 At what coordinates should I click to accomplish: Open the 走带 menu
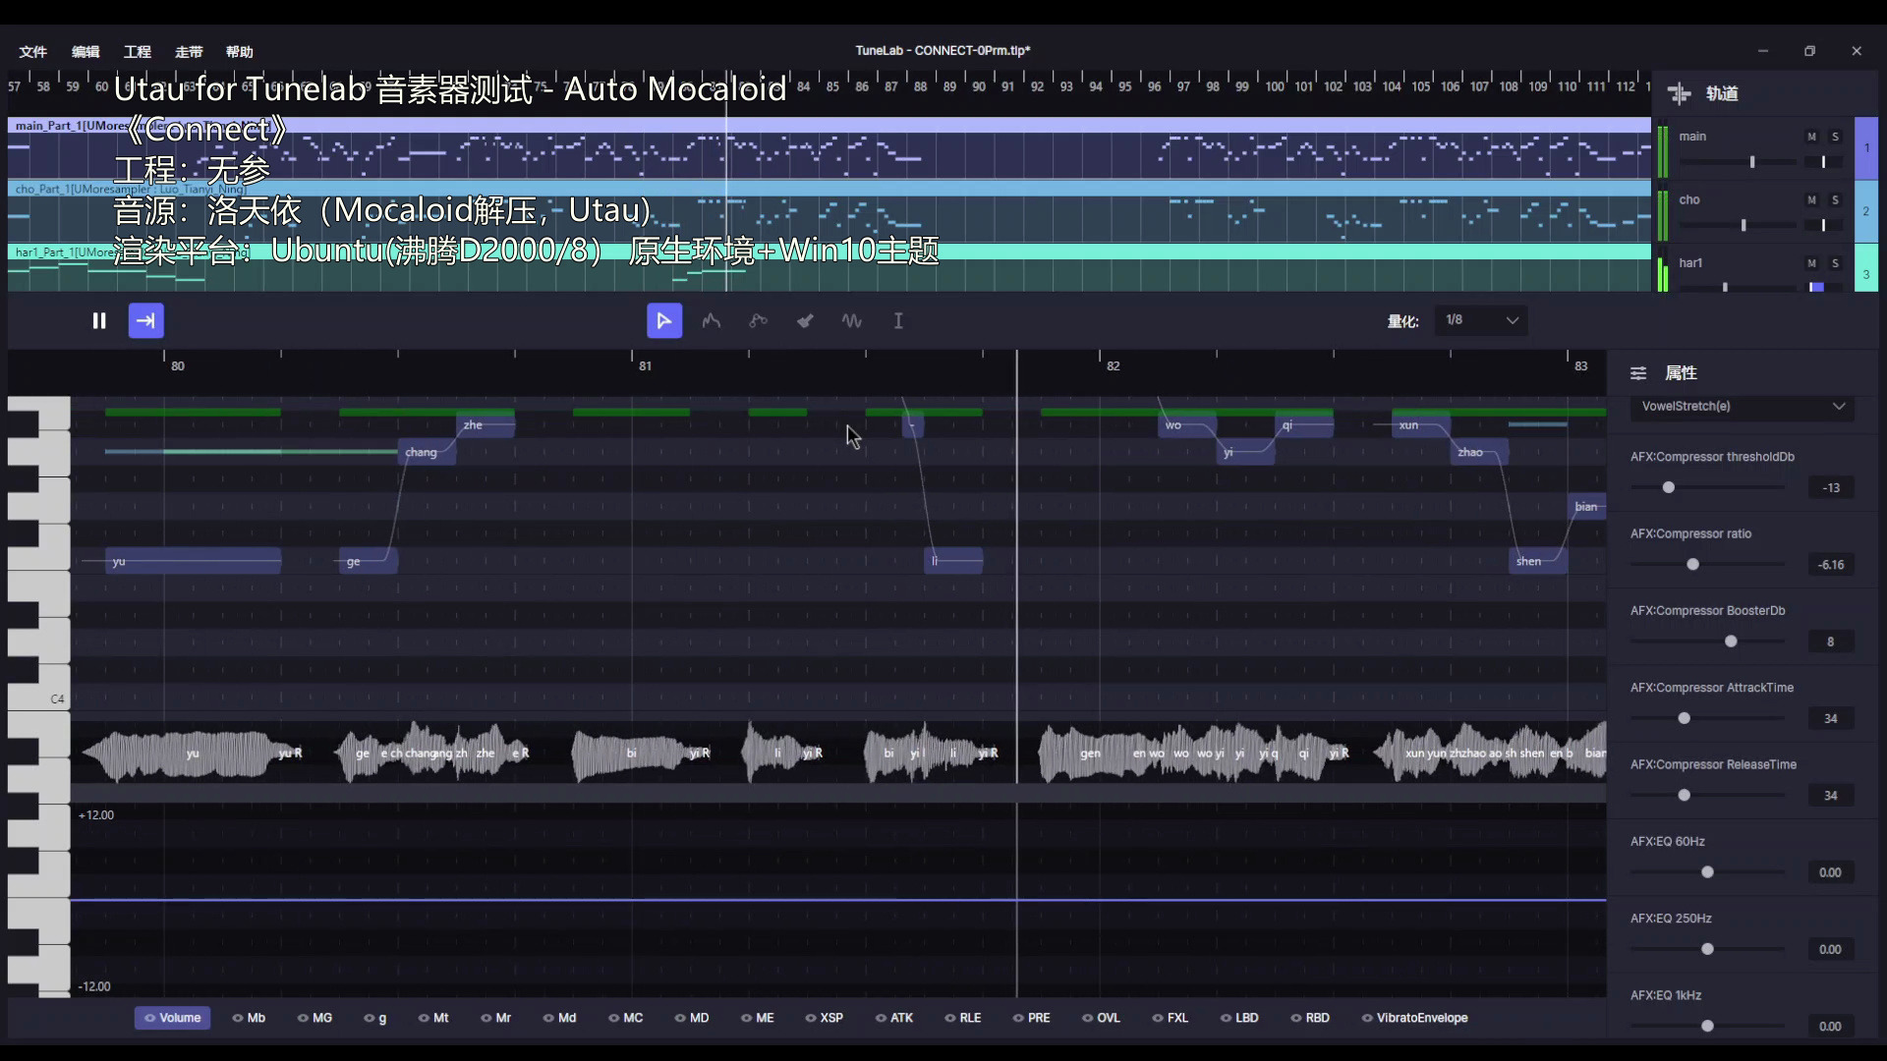pos(189,52)
